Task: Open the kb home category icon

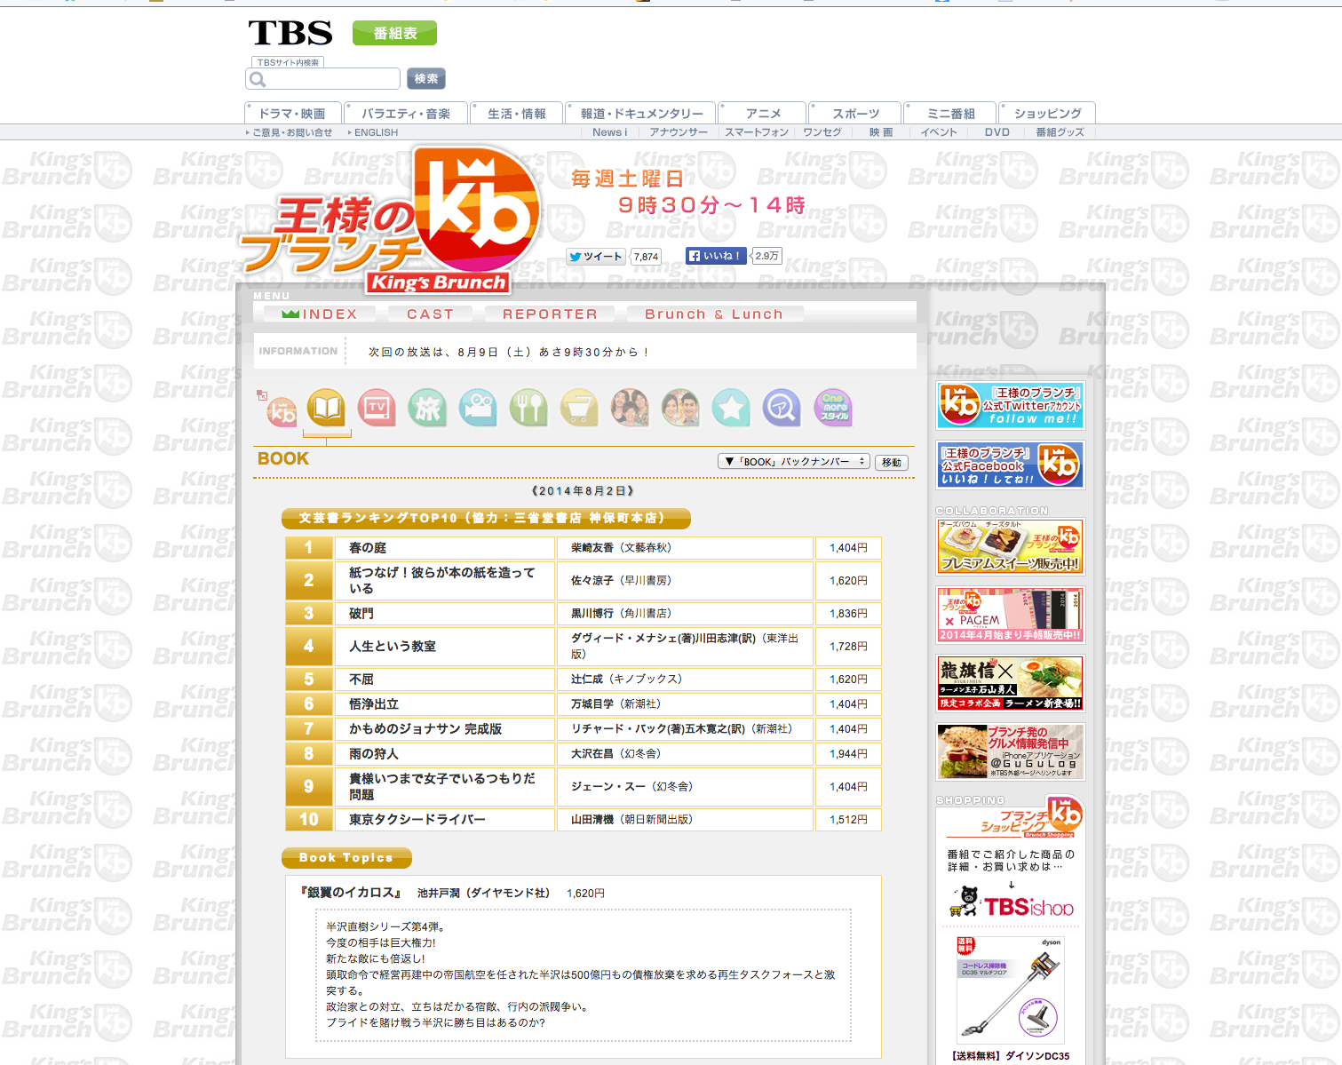Action: click(282, 411)
